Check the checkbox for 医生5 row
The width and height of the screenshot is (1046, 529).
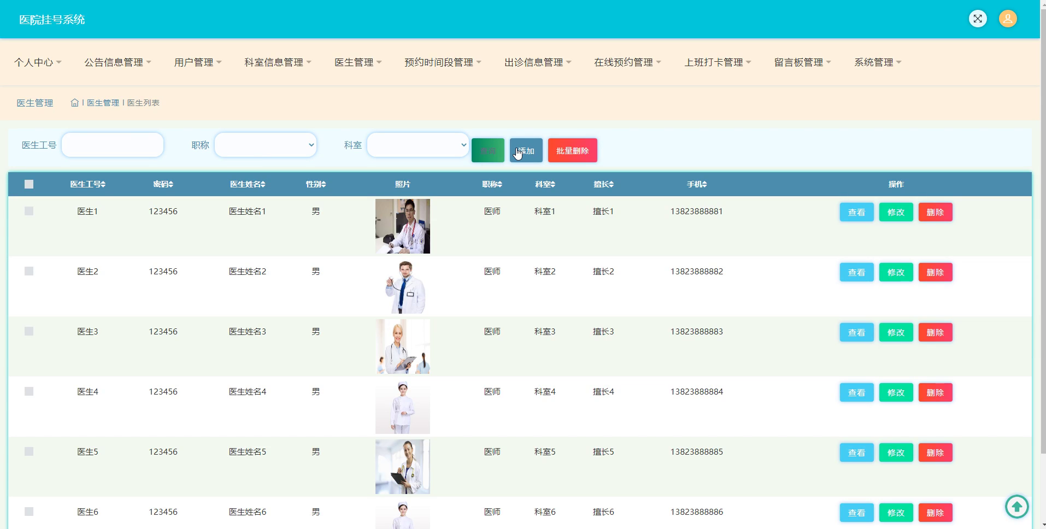pyautogui.click(x=29, y=451)
